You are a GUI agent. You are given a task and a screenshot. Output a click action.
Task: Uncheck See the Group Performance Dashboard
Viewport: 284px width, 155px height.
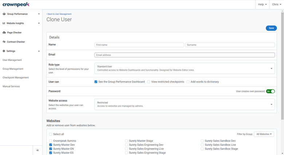pyautogui.click(x=96, y=82)
